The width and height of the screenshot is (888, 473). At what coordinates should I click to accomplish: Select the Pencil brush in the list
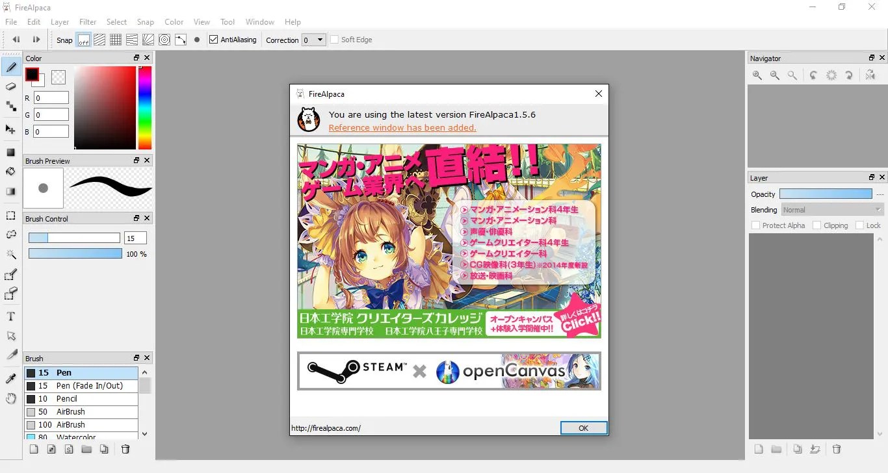pyautogui.click(x=81, y=399)
